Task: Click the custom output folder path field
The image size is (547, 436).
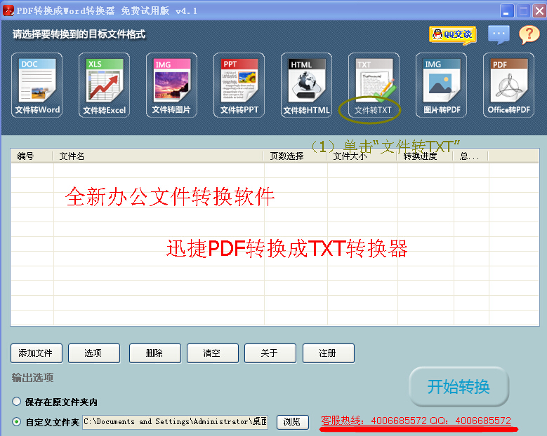Action: point(175,422)
